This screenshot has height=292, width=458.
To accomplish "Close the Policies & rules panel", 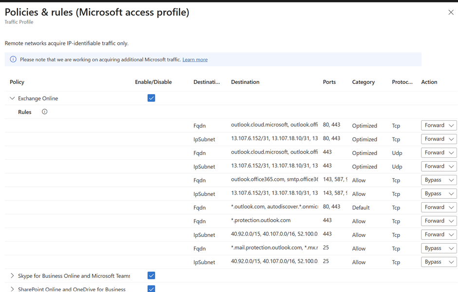I will point(451,12).
